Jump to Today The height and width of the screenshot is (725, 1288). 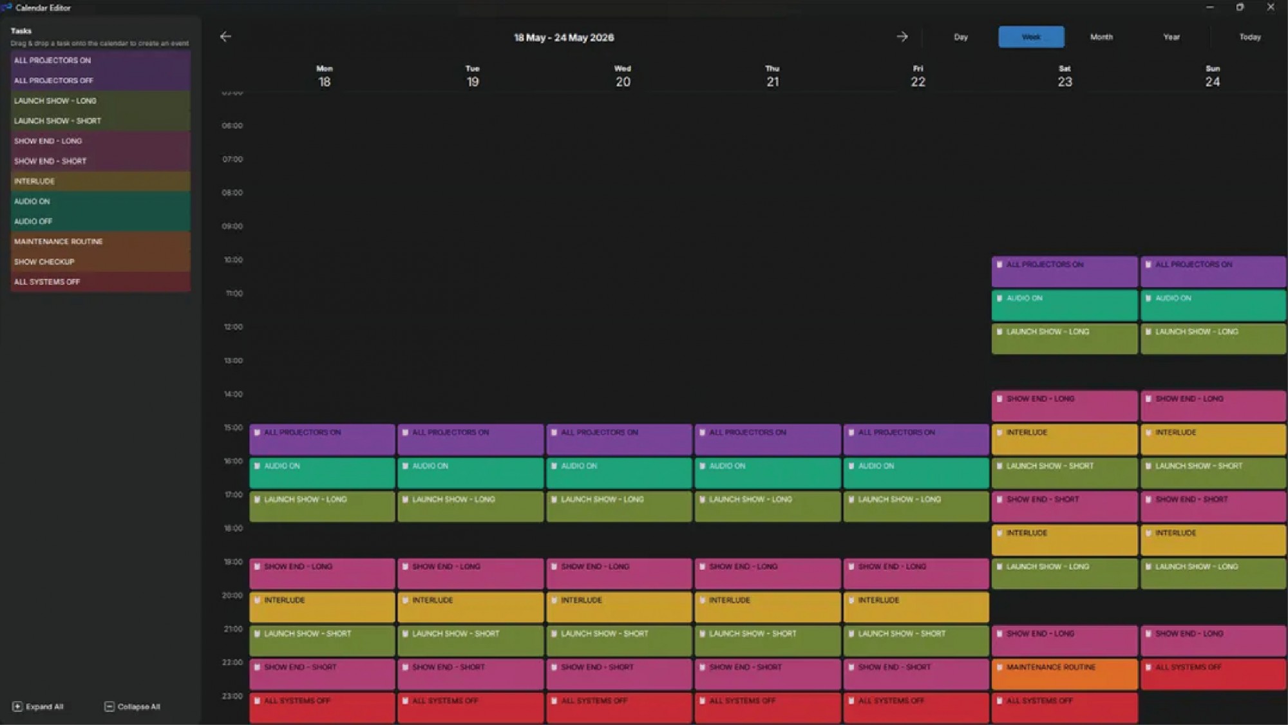pos(1250,37)
